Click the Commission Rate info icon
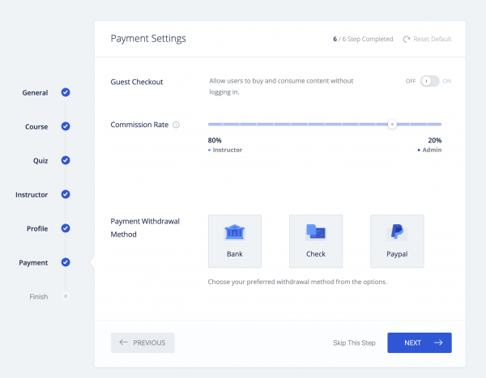486x378 pixels. 176,125
